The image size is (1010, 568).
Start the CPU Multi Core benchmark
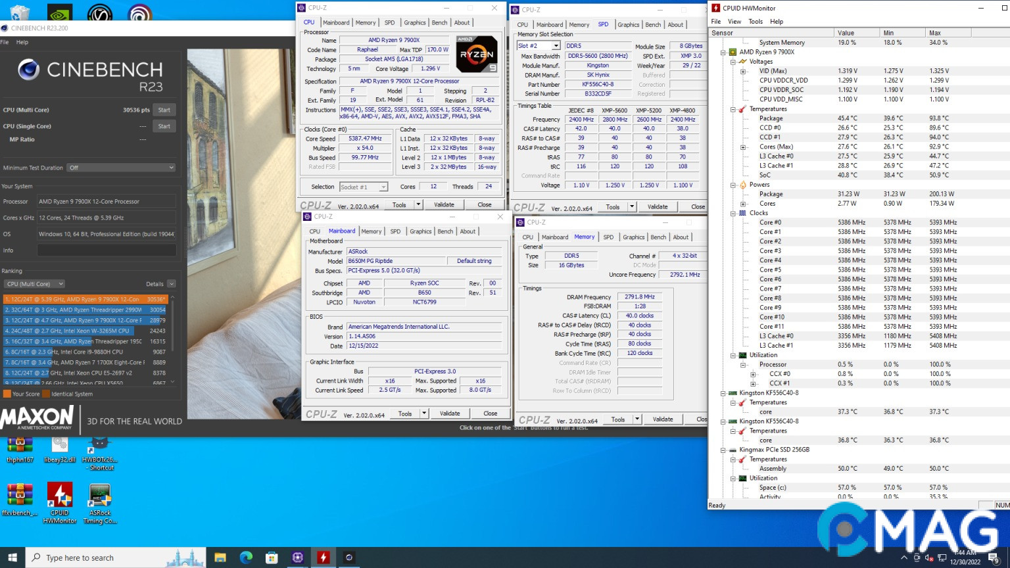164,110
